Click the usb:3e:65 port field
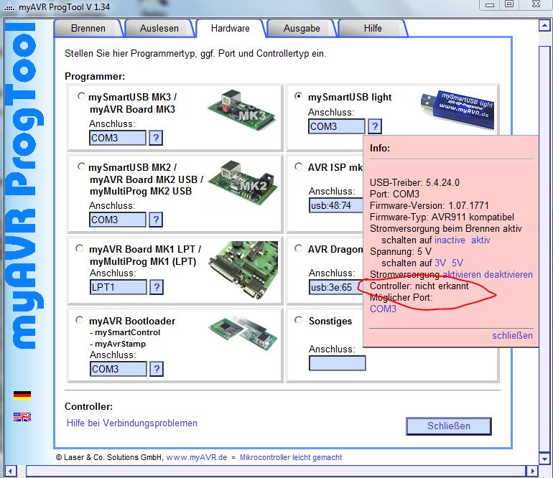This screenshot has height=478, width=553. pyautogui.click(x=336, y=287)
